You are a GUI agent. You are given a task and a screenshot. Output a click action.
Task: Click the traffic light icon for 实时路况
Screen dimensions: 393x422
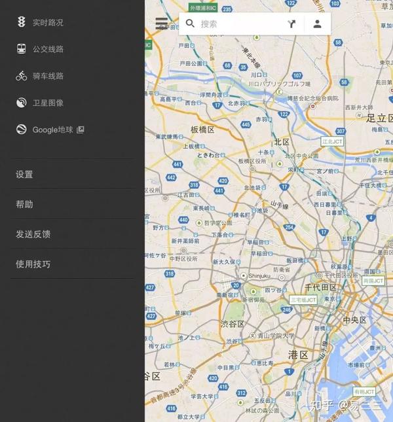point(21,22)
